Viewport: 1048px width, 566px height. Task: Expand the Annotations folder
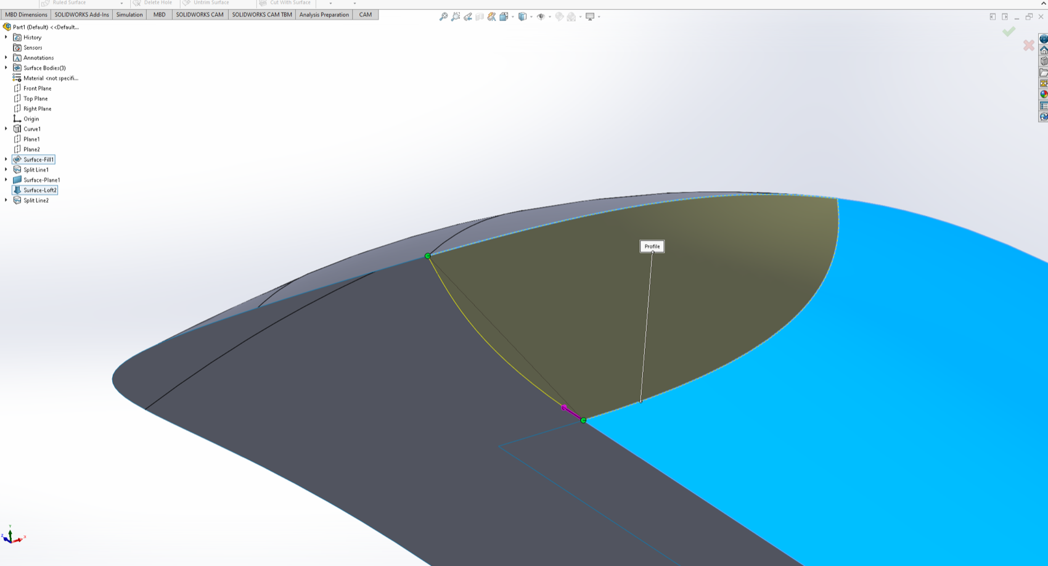(x=6, y=58)
